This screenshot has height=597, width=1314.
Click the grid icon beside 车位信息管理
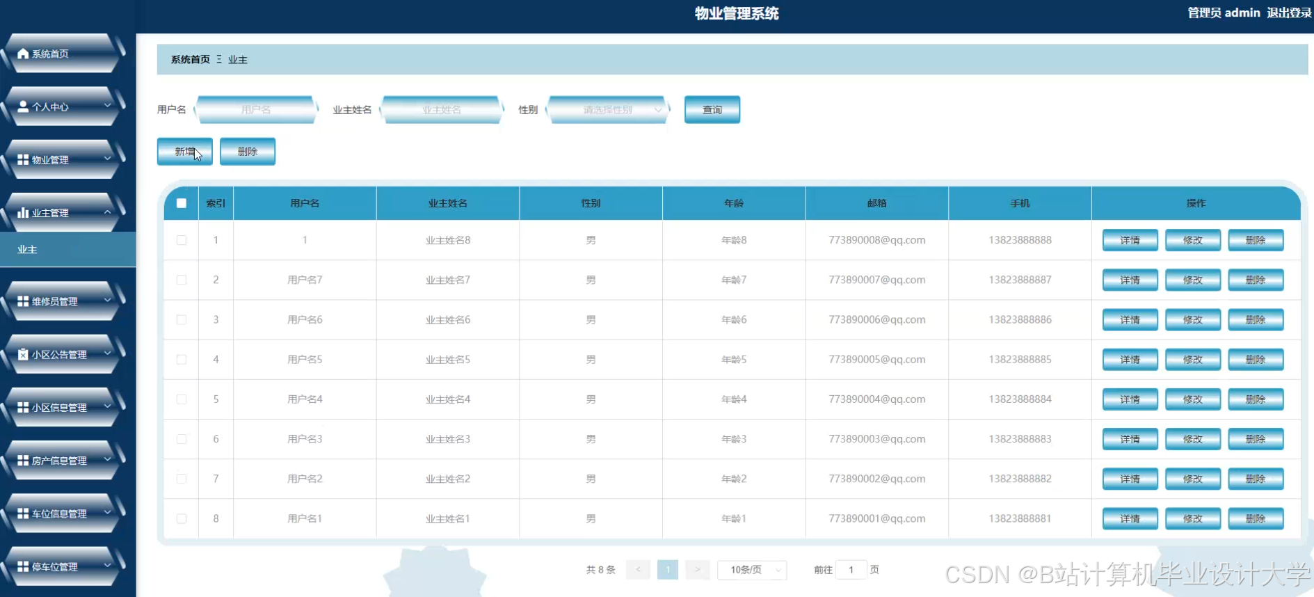coord(23,514)
